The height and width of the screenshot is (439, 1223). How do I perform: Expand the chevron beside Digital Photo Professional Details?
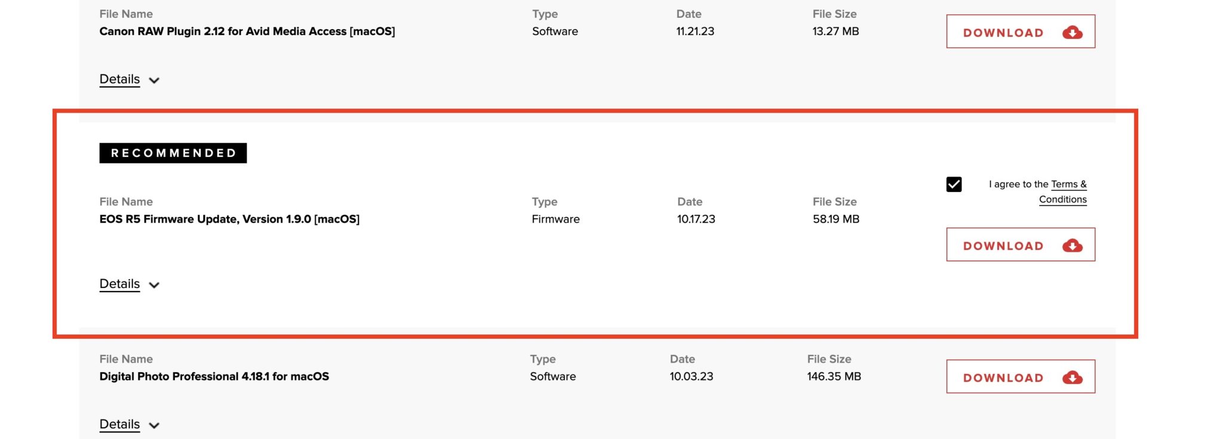[154, 425]
